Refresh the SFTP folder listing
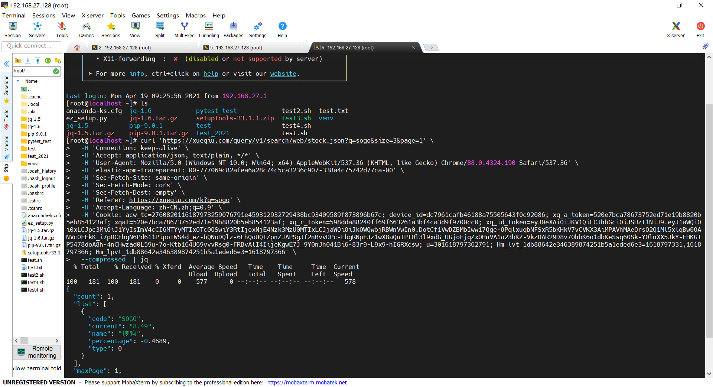 coord(48,61)
